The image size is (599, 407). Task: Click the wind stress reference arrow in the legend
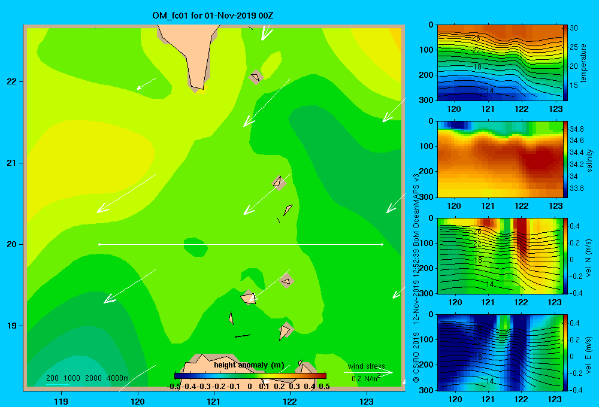coord(368,373)
